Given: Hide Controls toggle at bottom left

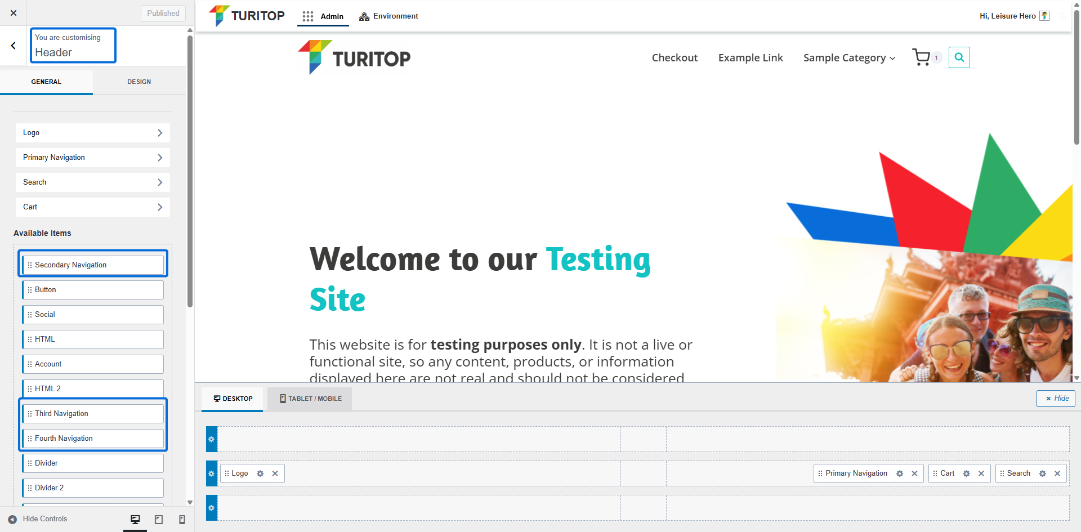Looking at the screenshot, I should click(x=38, y=519).
